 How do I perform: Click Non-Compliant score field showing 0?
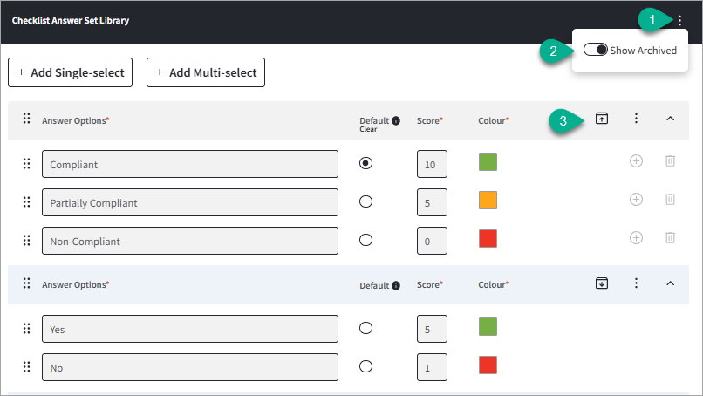pos(432,241)
